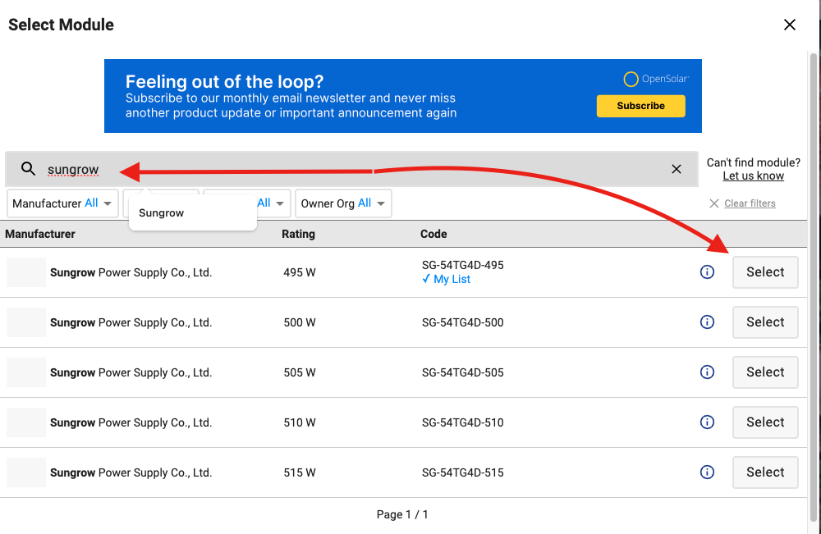Click manufacturer name in the 495 W row
The image size is (821, 534).
click(x=131, y=272)
